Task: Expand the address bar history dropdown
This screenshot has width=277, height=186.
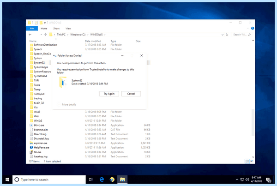Action: click(223, 35)
